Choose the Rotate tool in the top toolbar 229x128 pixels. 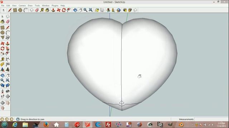click(64, 10)
